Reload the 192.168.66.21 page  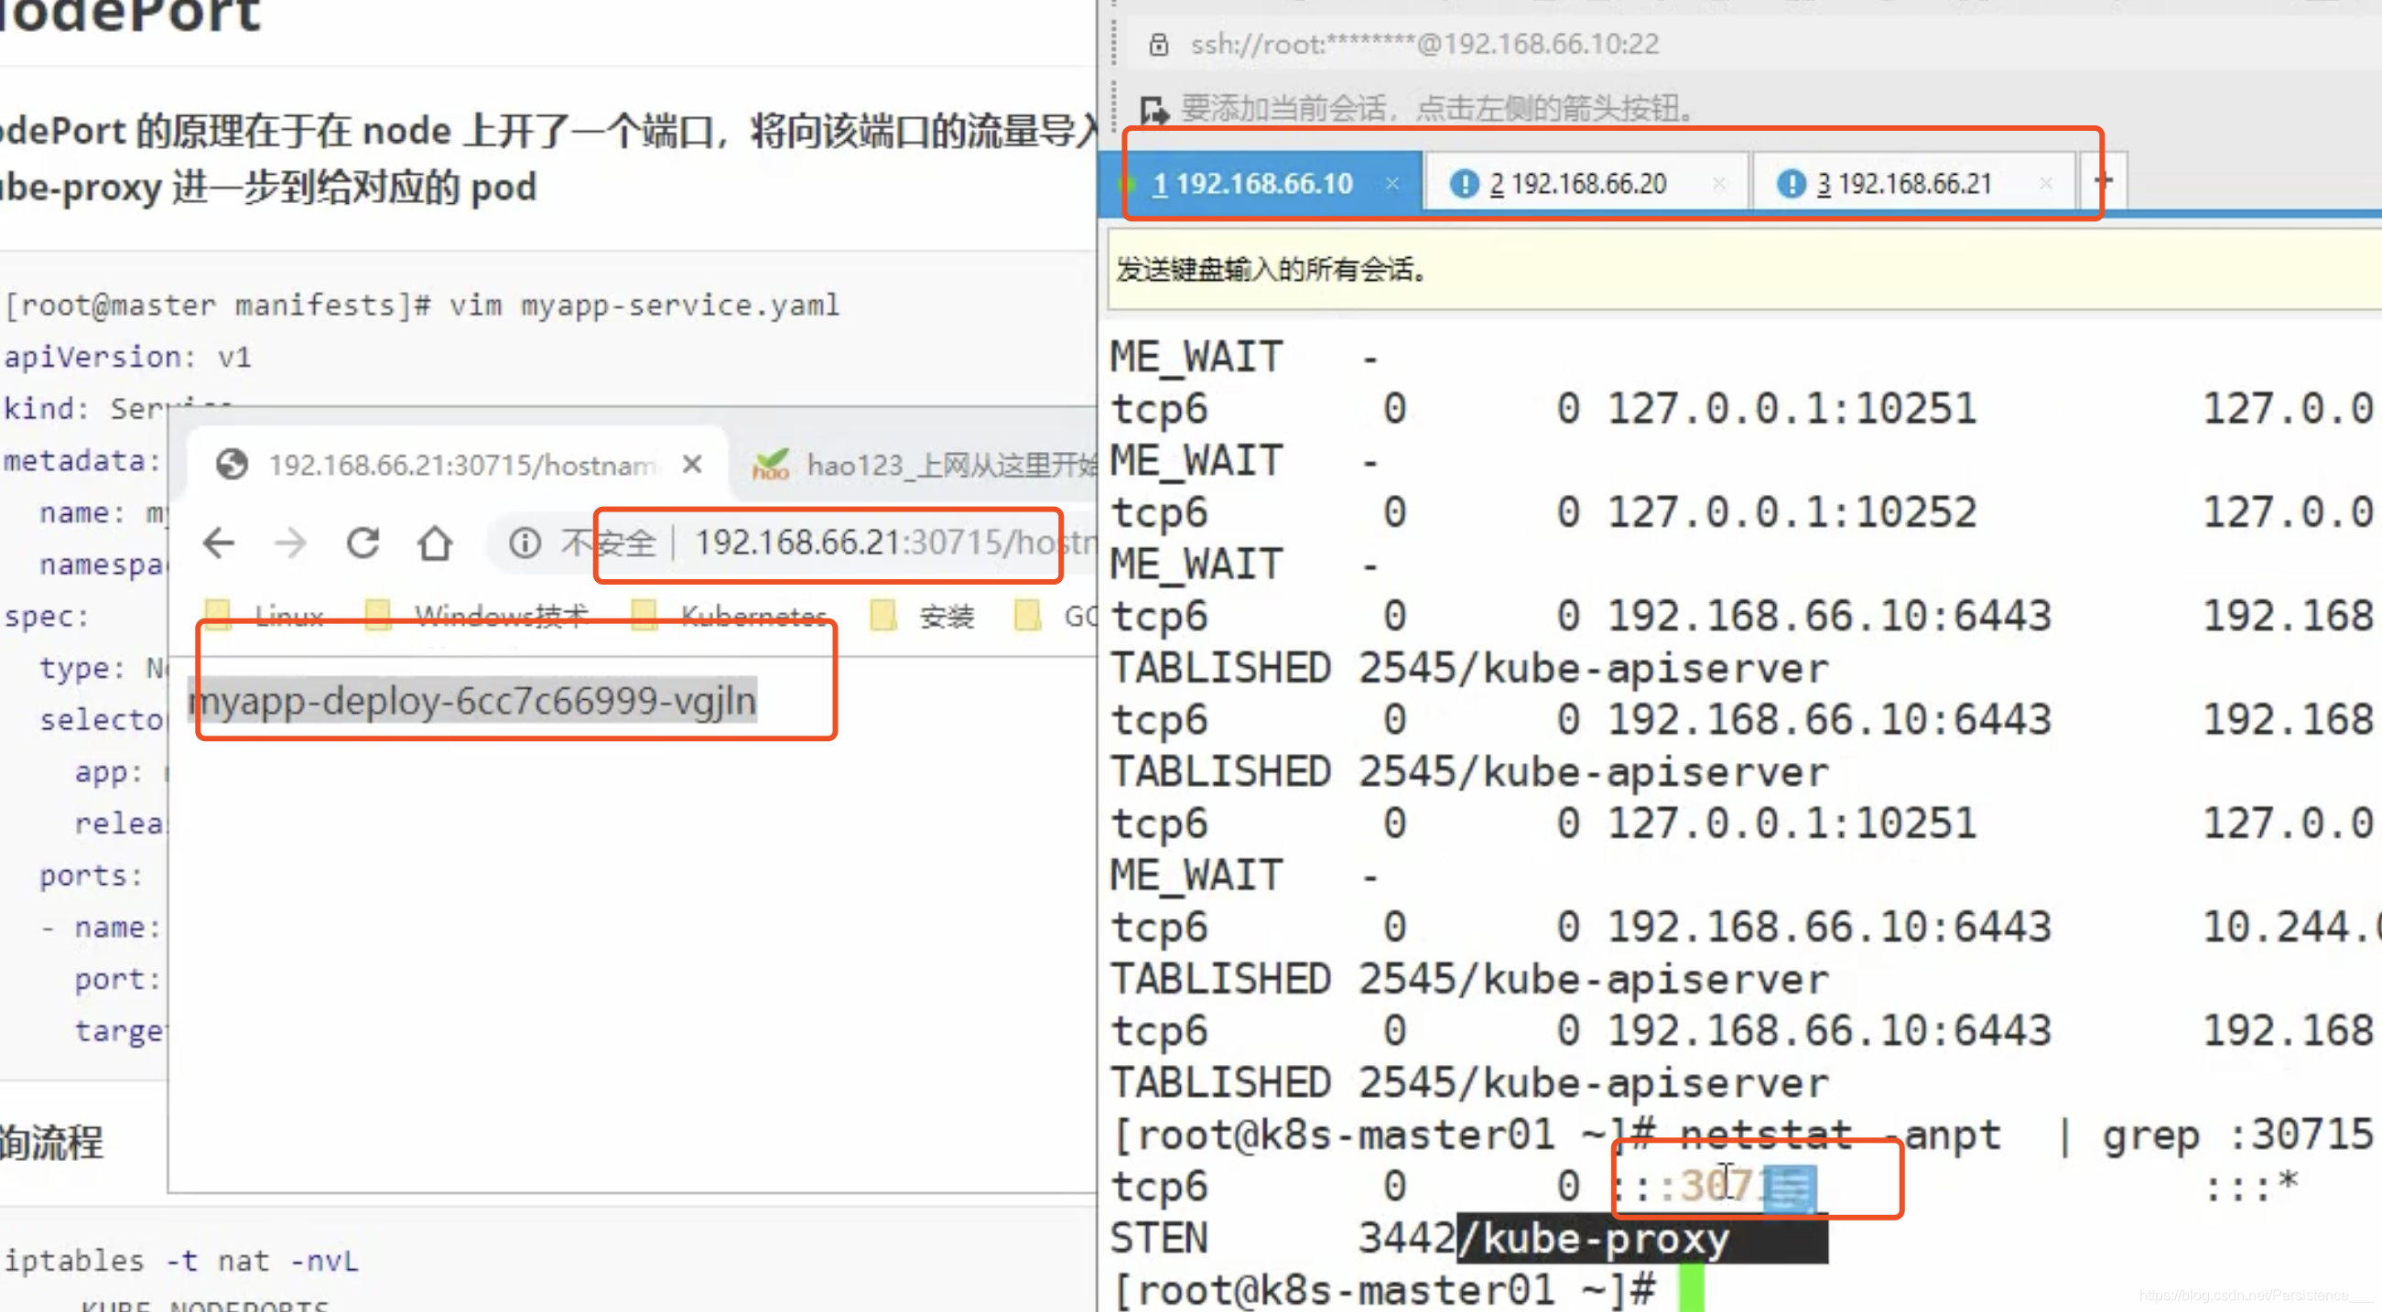click(363, 543)
